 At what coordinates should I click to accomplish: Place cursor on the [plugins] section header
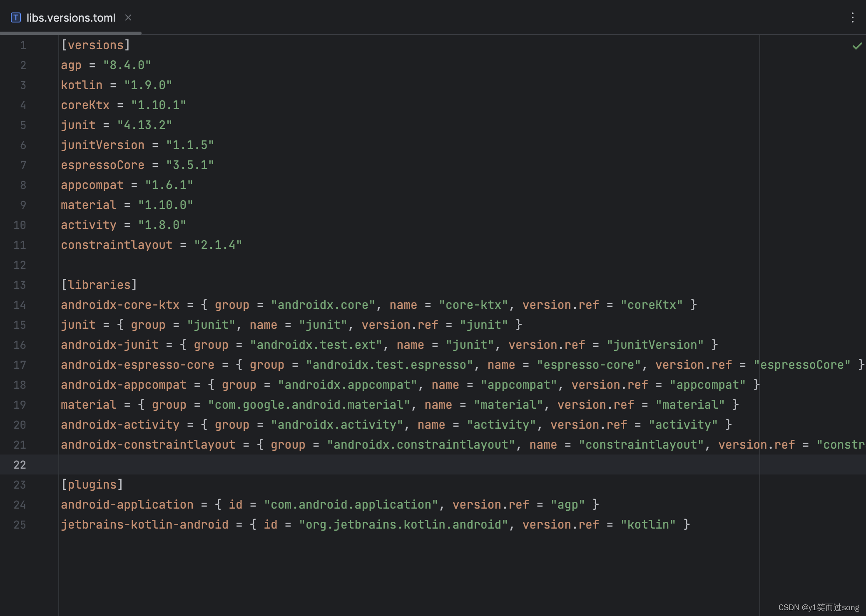[x=92, y=484]
